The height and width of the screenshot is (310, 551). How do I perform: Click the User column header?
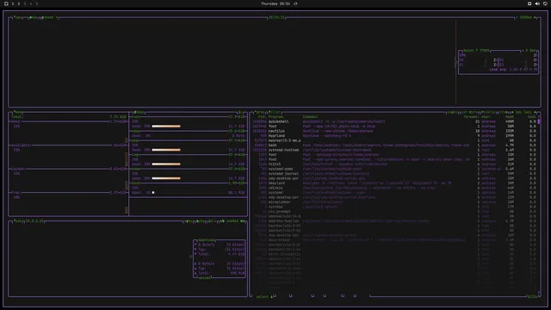coord(486,117)
